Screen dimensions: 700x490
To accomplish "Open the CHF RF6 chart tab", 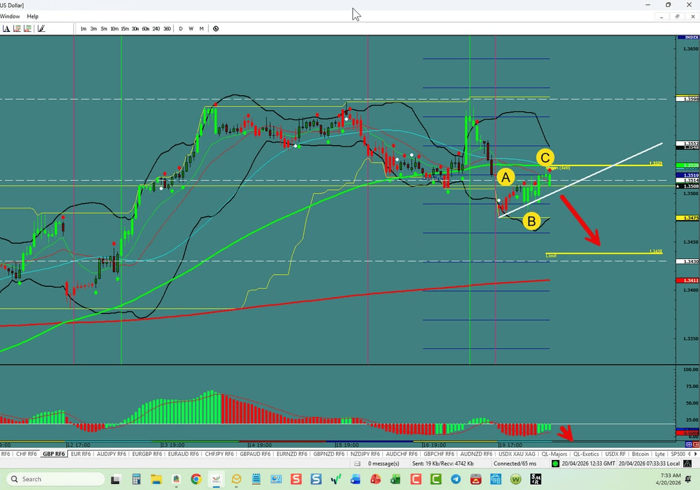I will 26,454.
